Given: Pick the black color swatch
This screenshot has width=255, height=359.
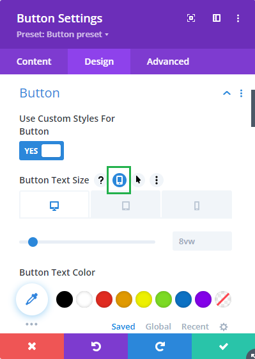Looking at the screenshot, I should point(65,299).
